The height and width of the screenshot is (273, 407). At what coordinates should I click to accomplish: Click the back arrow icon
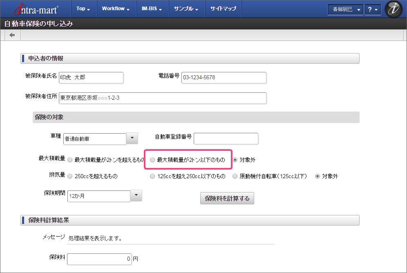(12, 35)
